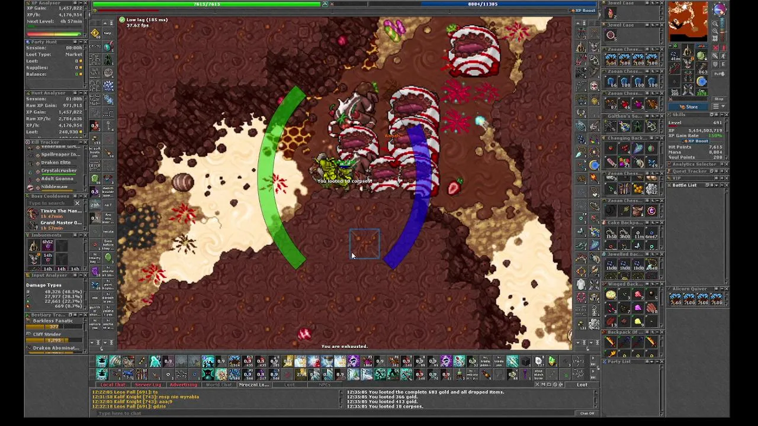Viewport: 758px width, 426px height.
Task: Click the 'Soul Points' row in Skills
Action: click(x=695, y=157)
